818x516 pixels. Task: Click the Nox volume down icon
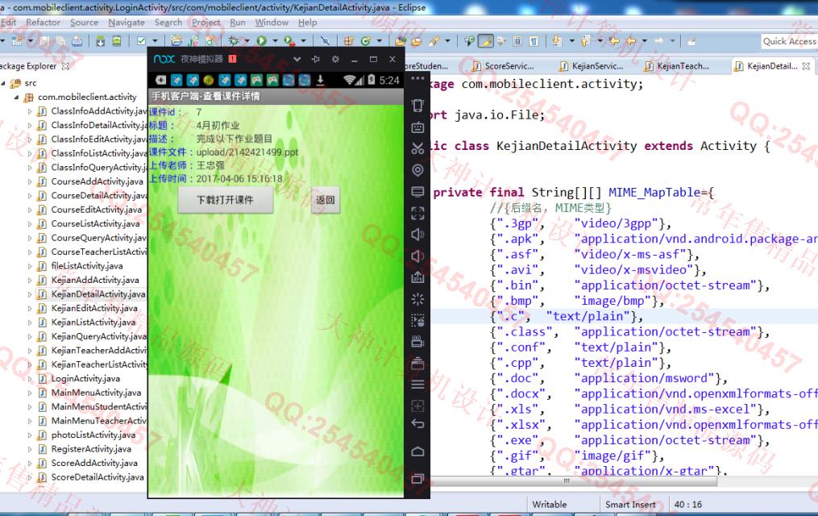[417, 256]
